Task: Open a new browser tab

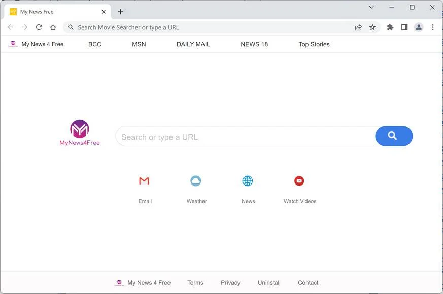Action: point(121,12)
